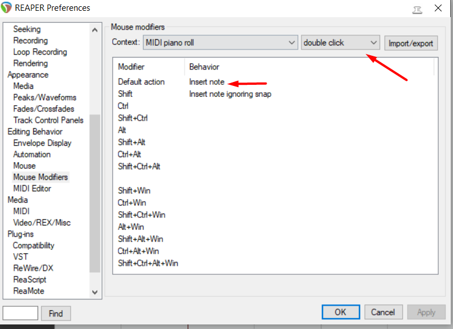This screenshot has height=329, width=453.
Task: Click the Cancel button
Action: [x=383, y=312]
